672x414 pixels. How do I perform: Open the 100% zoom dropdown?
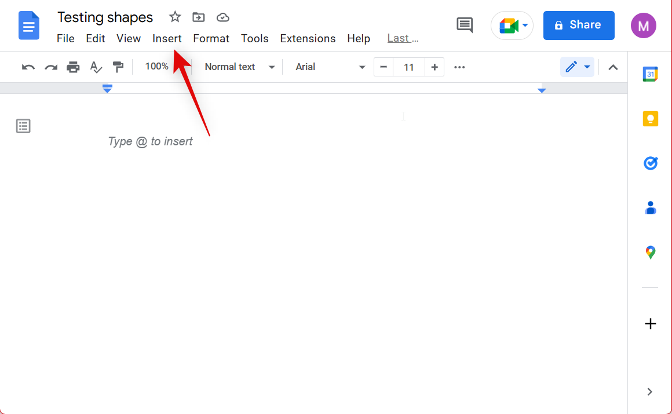pyautogui.click(x=157, y=67)
